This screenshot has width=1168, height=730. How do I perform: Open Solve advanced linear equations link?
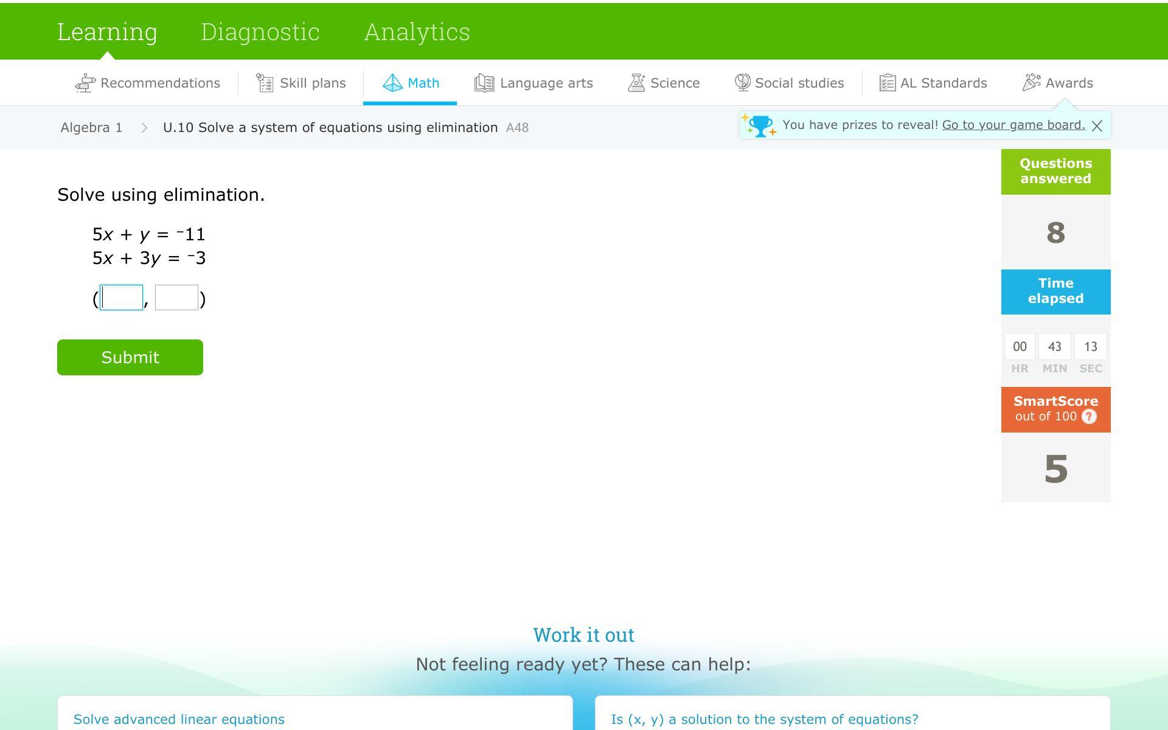pyautogui.click(x=179, y=719)
